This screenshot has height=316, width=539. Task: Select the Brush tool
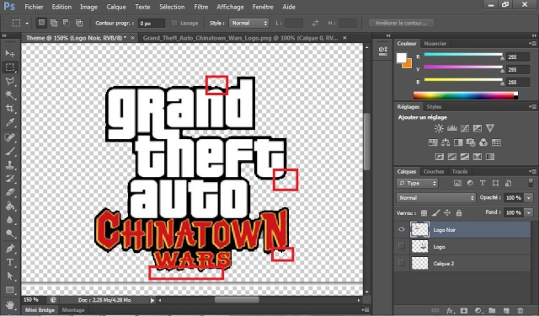pyautogui.click(x=10, y=152)
